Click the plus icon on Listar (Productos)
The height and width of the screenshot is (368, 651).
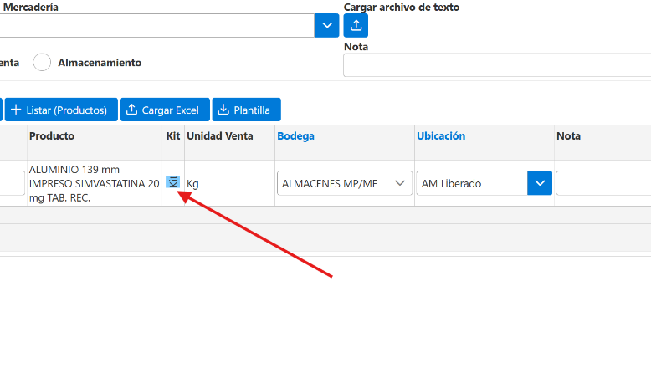[x=16, y=110]
